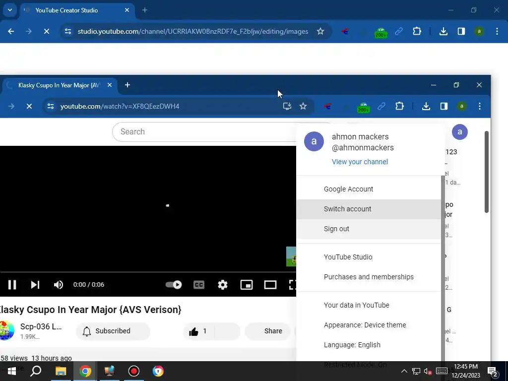The width and height of the screenshot is (508, 381).
Task: Open Scp-036 channel avatar
Action: [x=6, y=330]
